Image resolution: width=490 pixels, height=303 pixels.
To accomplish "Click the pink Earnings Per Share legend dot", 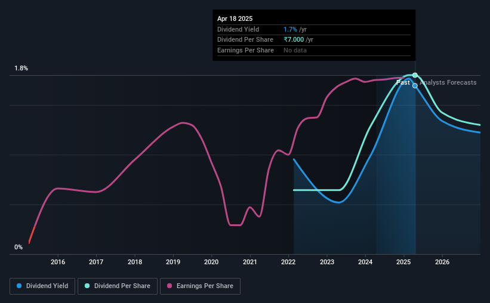I will (x=170, y=286).
